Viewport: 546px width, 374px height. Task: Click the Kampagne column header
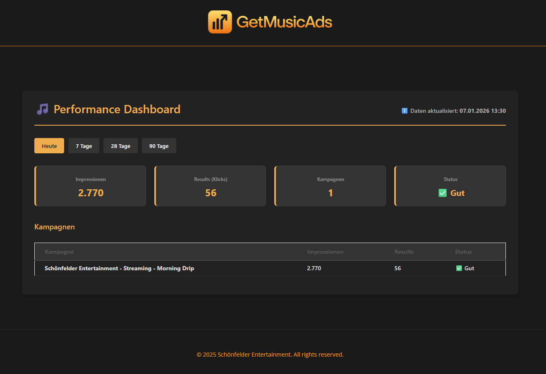pos(59,252)
